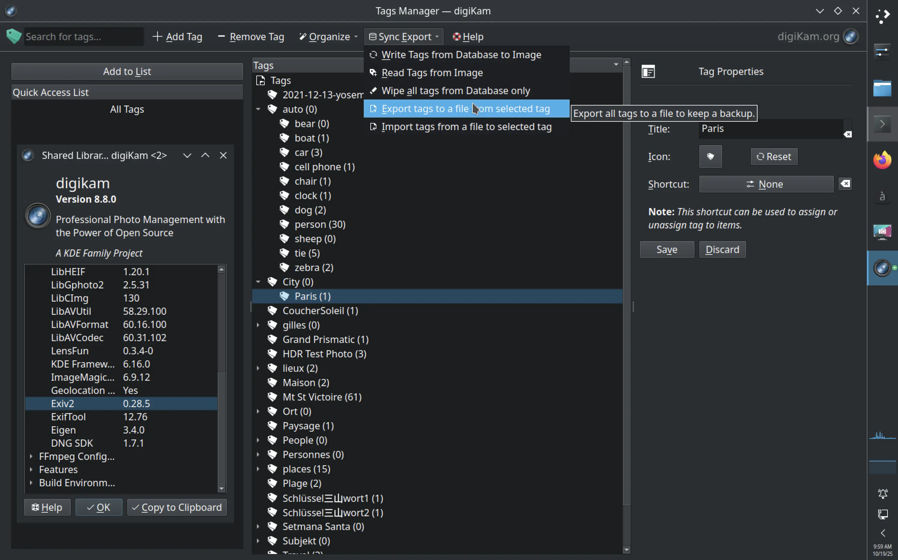Screen dimensions: 898x560
Task: Expand the lieux tag branch
Action: pos(258,368)
